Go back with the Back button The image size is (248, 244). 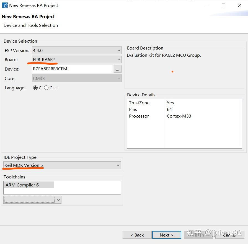point(137,235)
